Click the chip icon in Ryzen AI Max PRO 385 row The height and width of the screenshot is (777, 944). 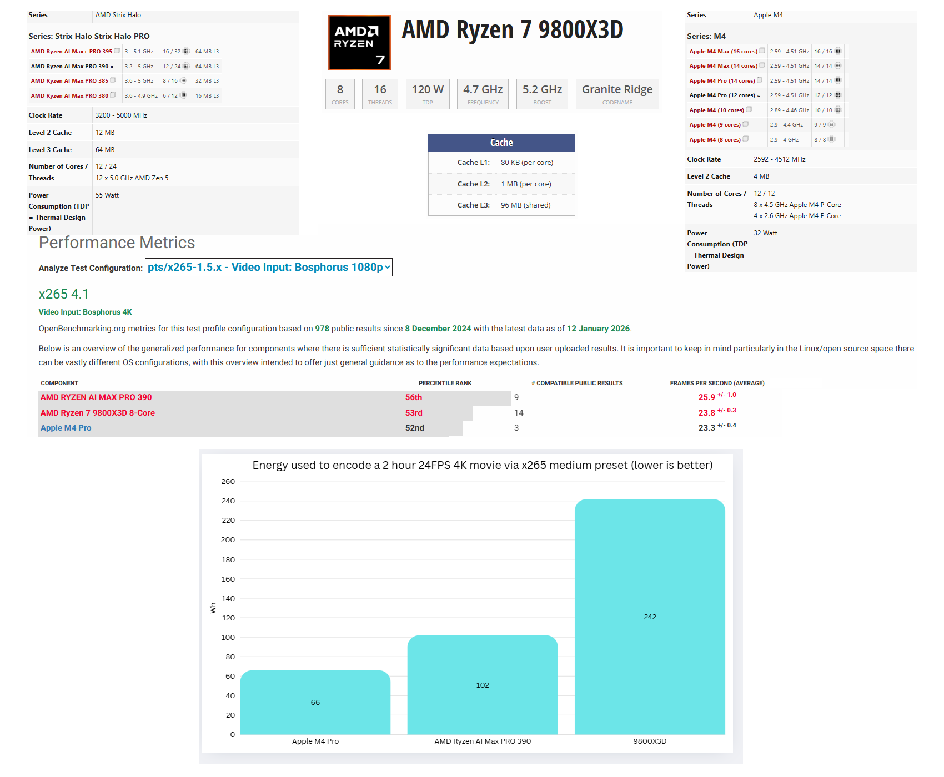click(183, 80)
